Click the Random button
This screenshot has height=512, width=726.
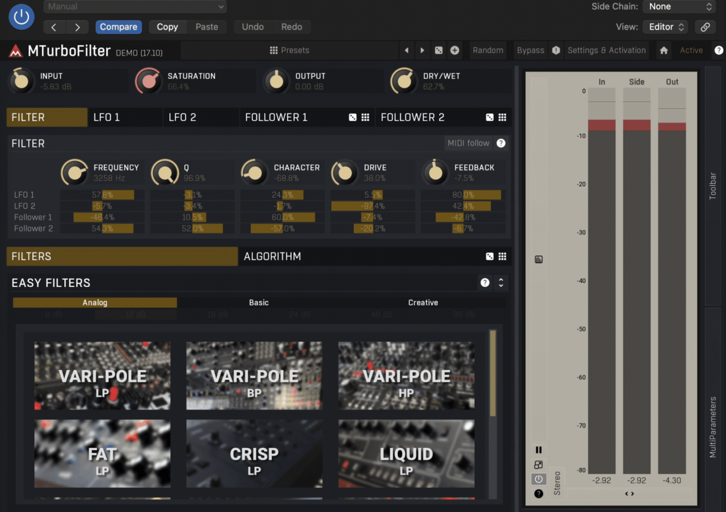tap(488, 50)
